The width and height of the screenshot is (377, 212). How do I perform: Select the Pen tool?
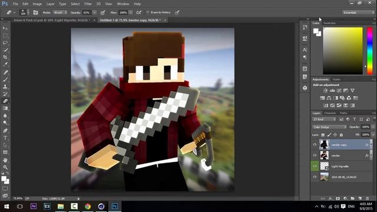tap(5, 131)
